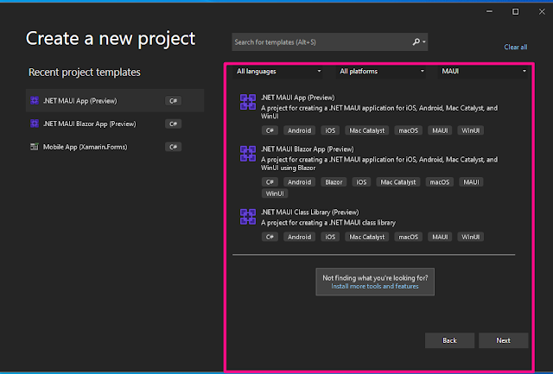Image resolution: width=553 pixels, height=374 pixels.
Task: Click the recent Mobile App (Xamarin.Forms) icon
Action: pos(35,146)
